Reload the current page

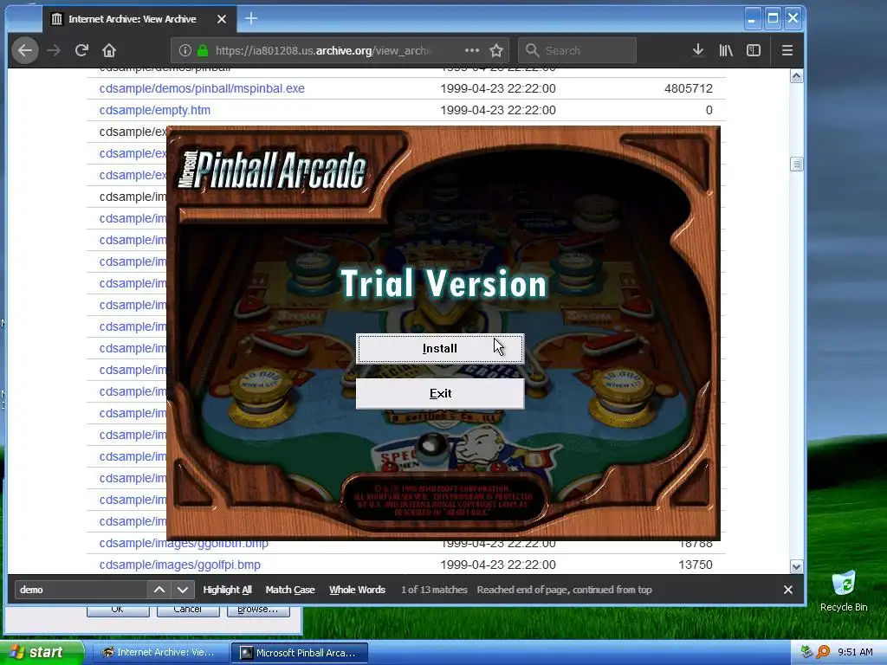point(81,50)
